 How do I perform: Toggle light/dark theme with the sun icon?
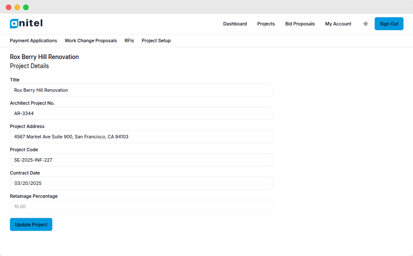coord(366,24)
